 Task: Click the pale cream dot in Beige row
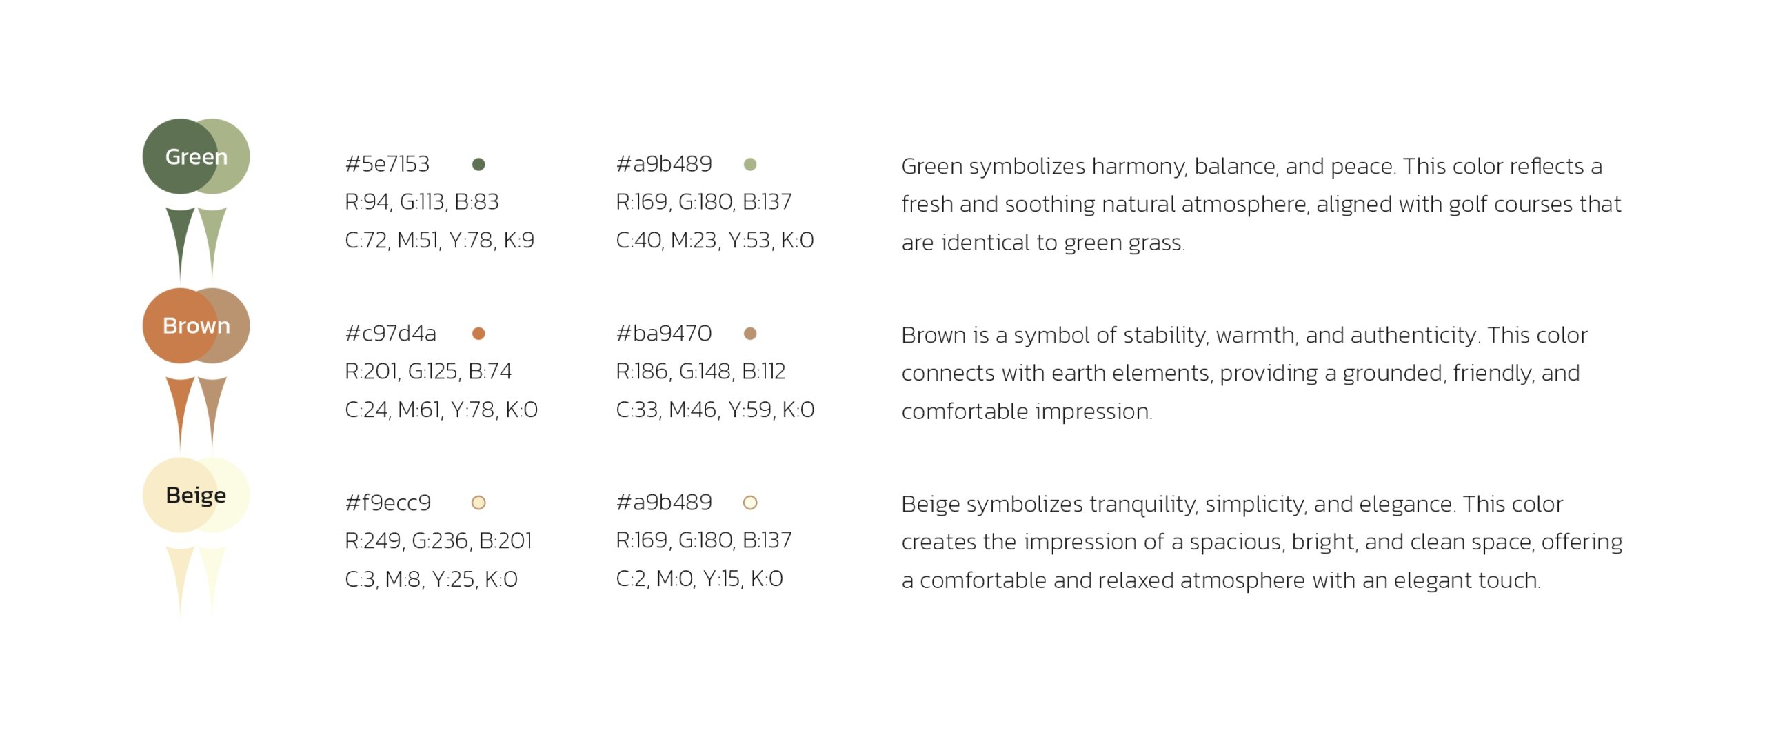click(x=750, y=503)
